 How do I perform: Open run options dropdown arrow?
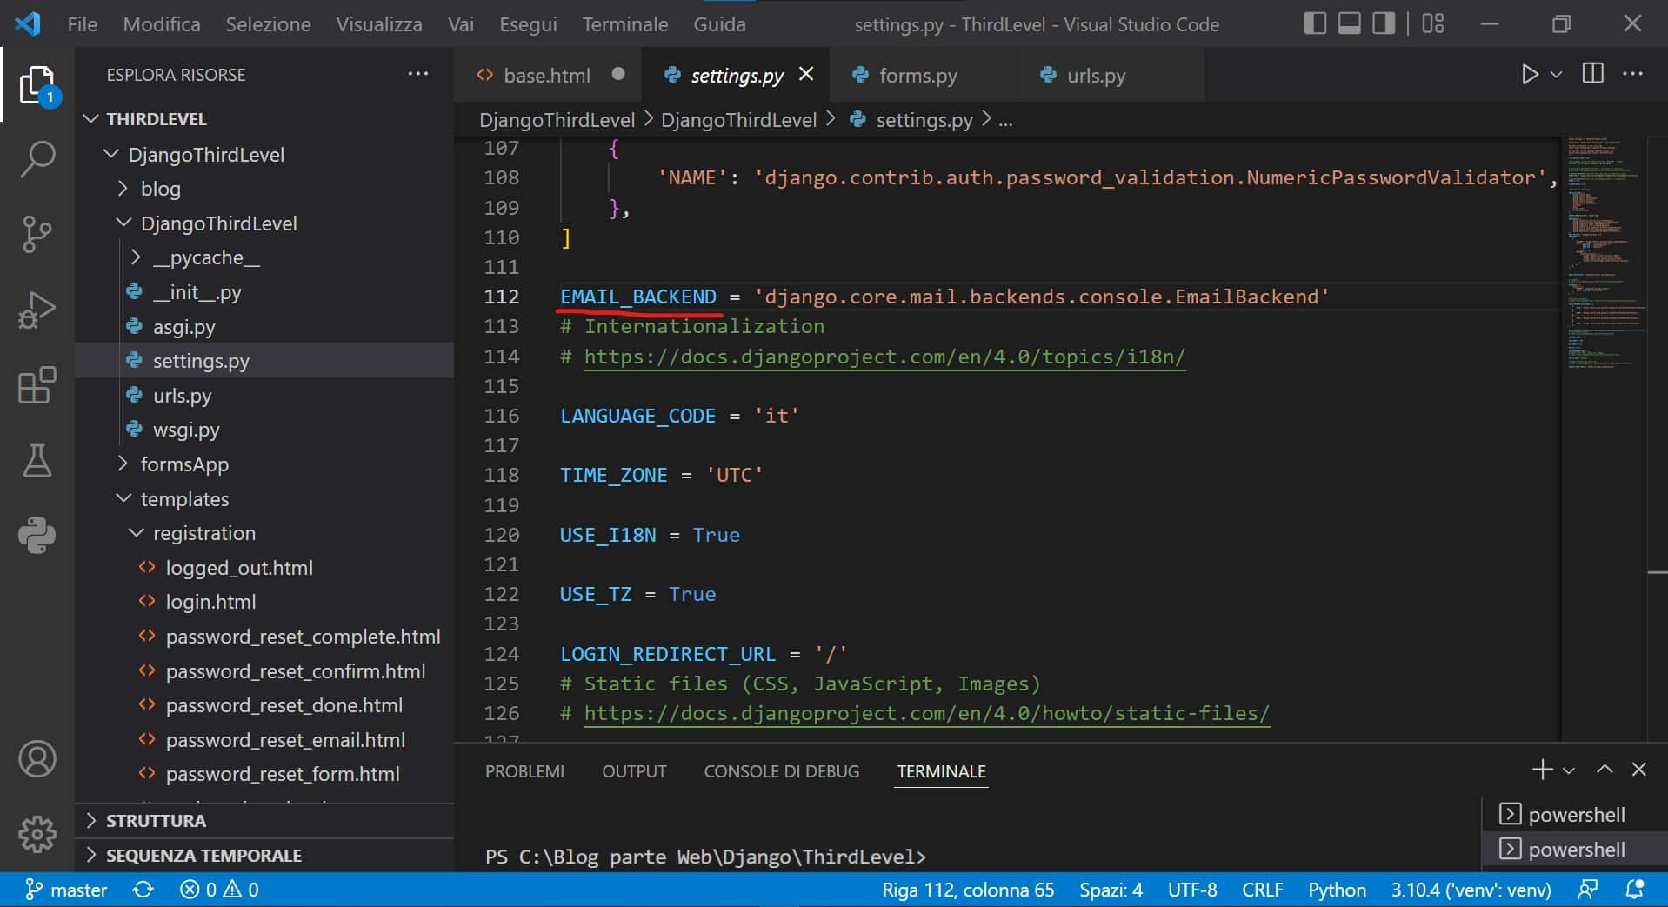point(1557,75)
